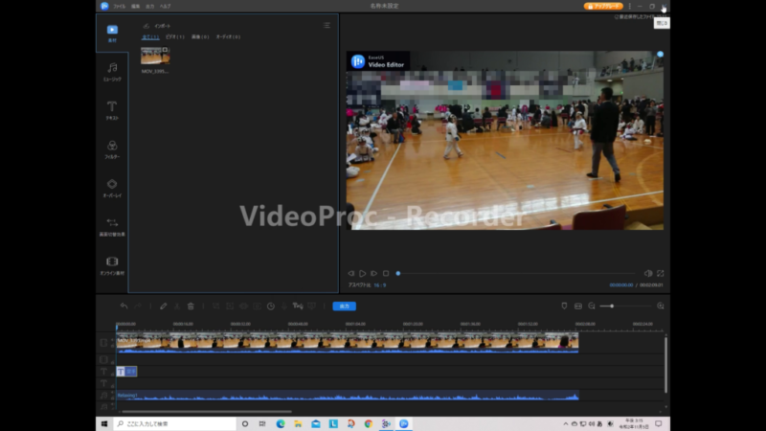The height and width of the screenshot is (431, 766).
Task: Open the ヘルプ menu
Action: coord(165,7)
